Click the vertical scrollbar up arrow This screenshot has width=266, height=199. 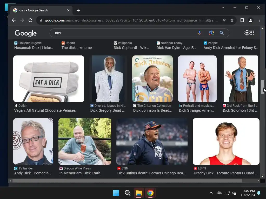[262, 28]
